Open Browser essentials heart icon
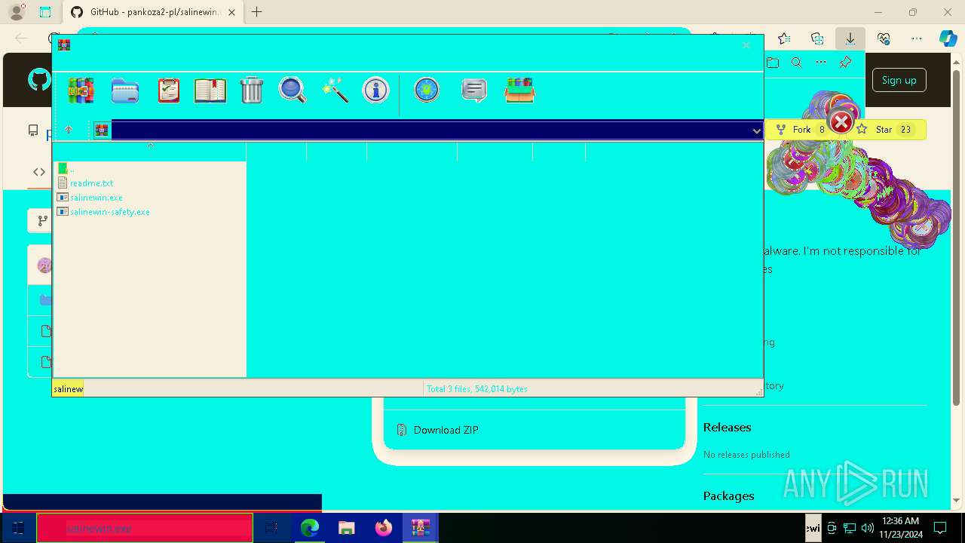Screen dimensions: 965x543 (884, 38)
